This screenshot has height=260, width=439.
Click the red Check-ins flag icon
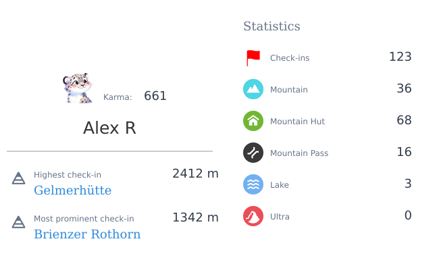coord(253,58)
